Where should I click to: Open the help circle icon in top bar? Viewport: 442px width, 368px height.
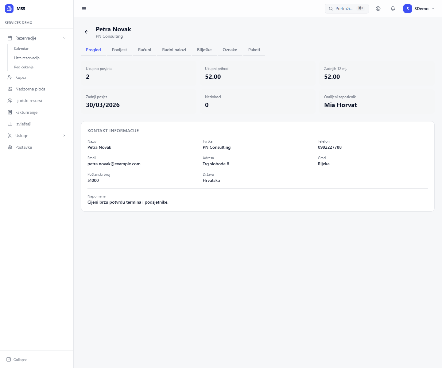coord(378,9)
